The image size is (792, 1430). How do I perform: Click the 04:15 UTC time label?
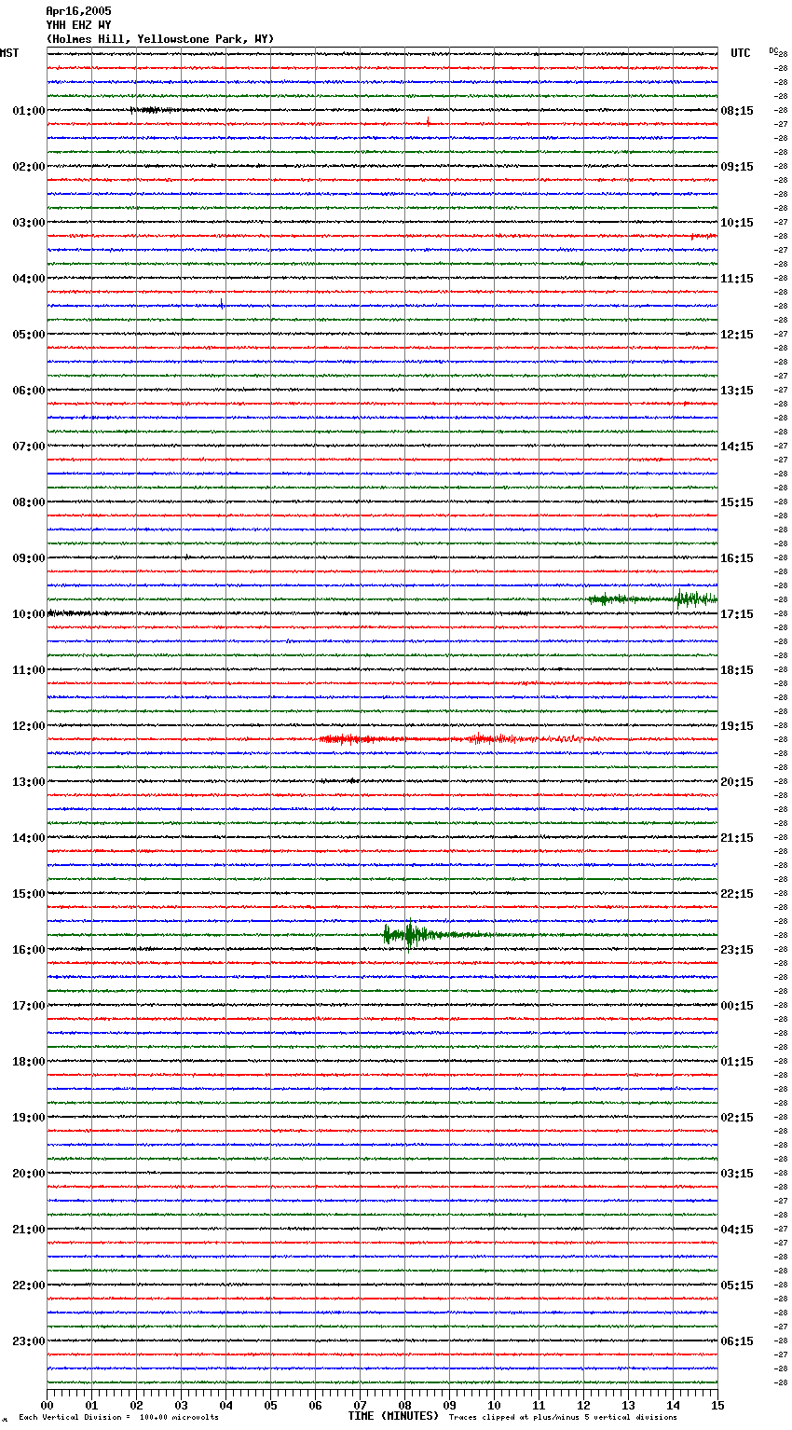tap(737, 1230)
